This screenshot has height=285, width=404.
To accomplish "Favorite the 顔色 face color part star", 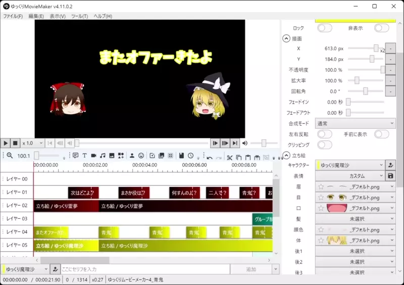I will point(321,229).
